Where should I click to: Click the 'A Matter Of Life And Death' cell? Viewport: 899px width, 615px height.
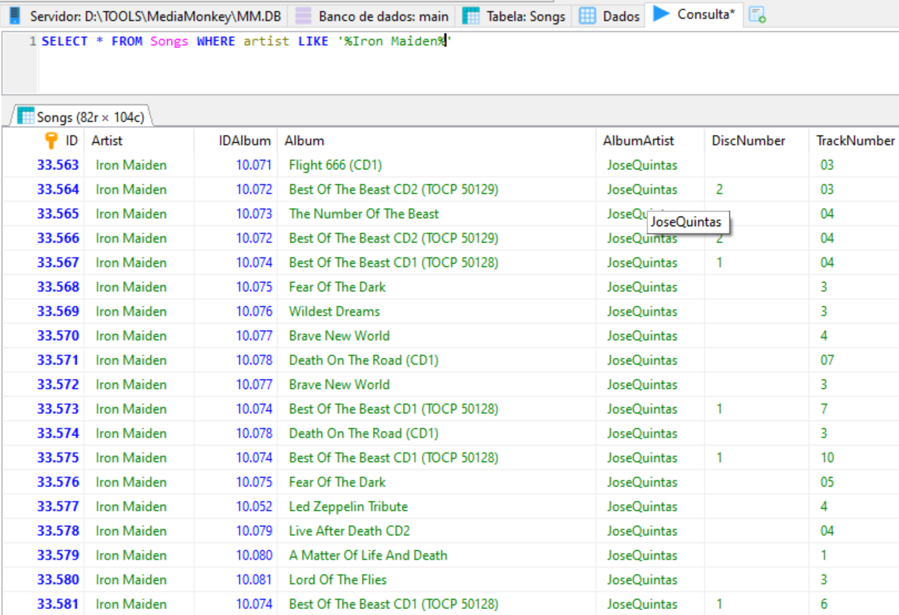coord(368,555)
